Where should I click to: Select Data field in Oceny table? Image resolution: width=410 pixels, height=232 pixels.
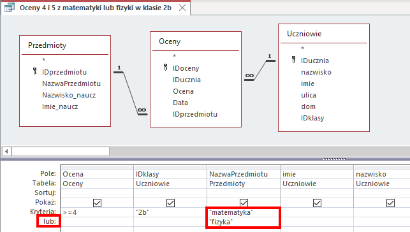click(180, 103)
